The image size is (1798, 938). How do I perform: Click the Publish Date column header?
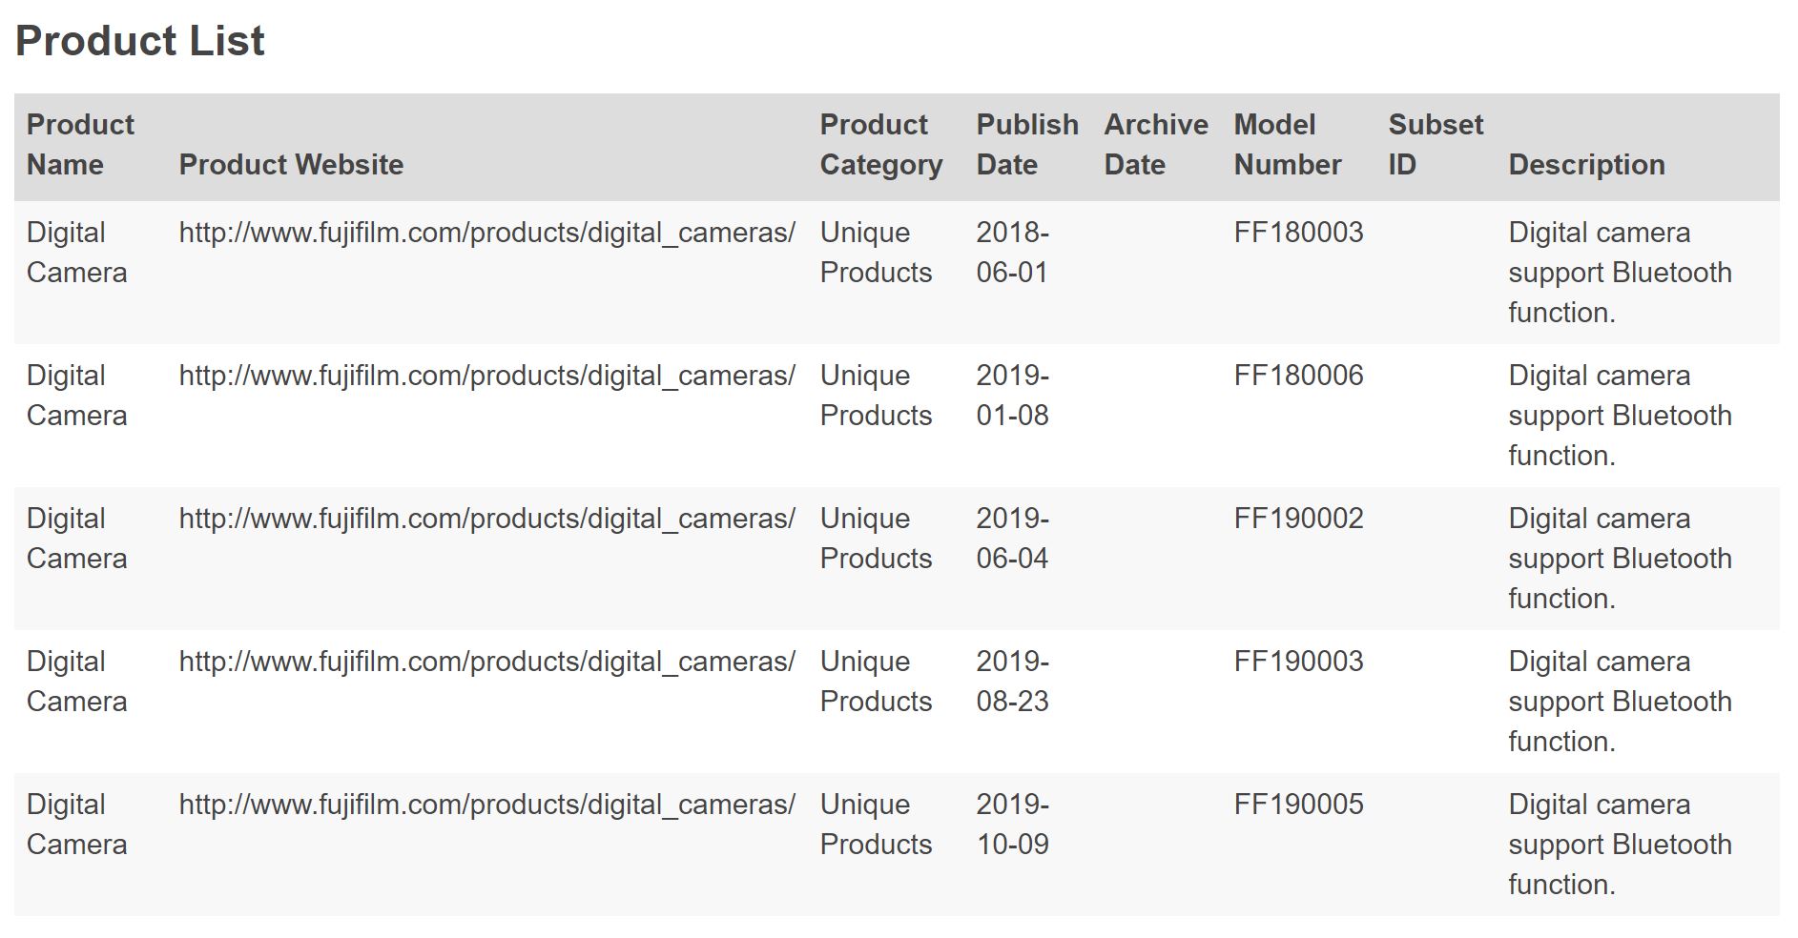click(1026, 145)
